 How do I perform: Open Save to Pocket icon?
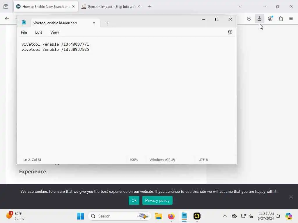(x=249, y=19)
